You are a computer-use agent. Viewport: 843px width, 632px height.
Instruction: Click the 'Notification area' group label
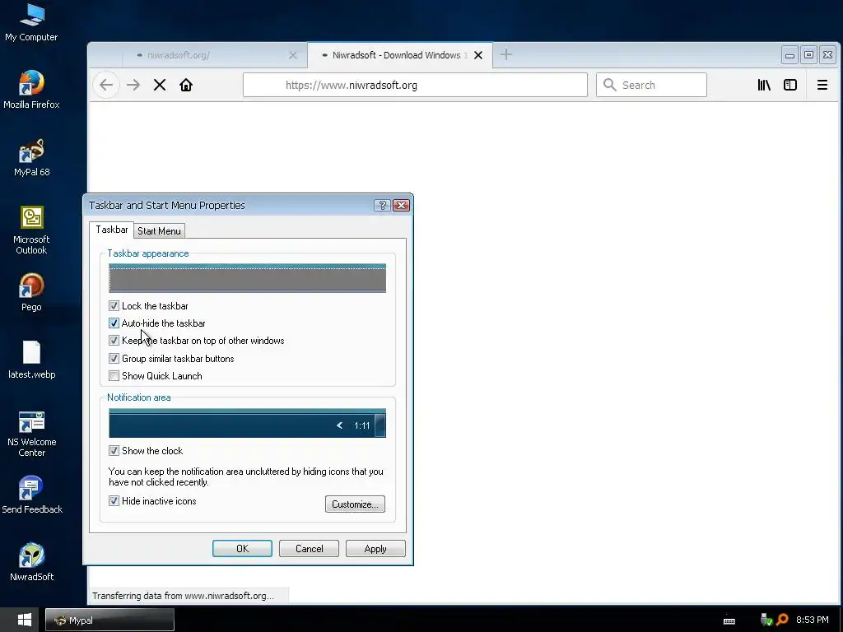[x=138, y=397]
